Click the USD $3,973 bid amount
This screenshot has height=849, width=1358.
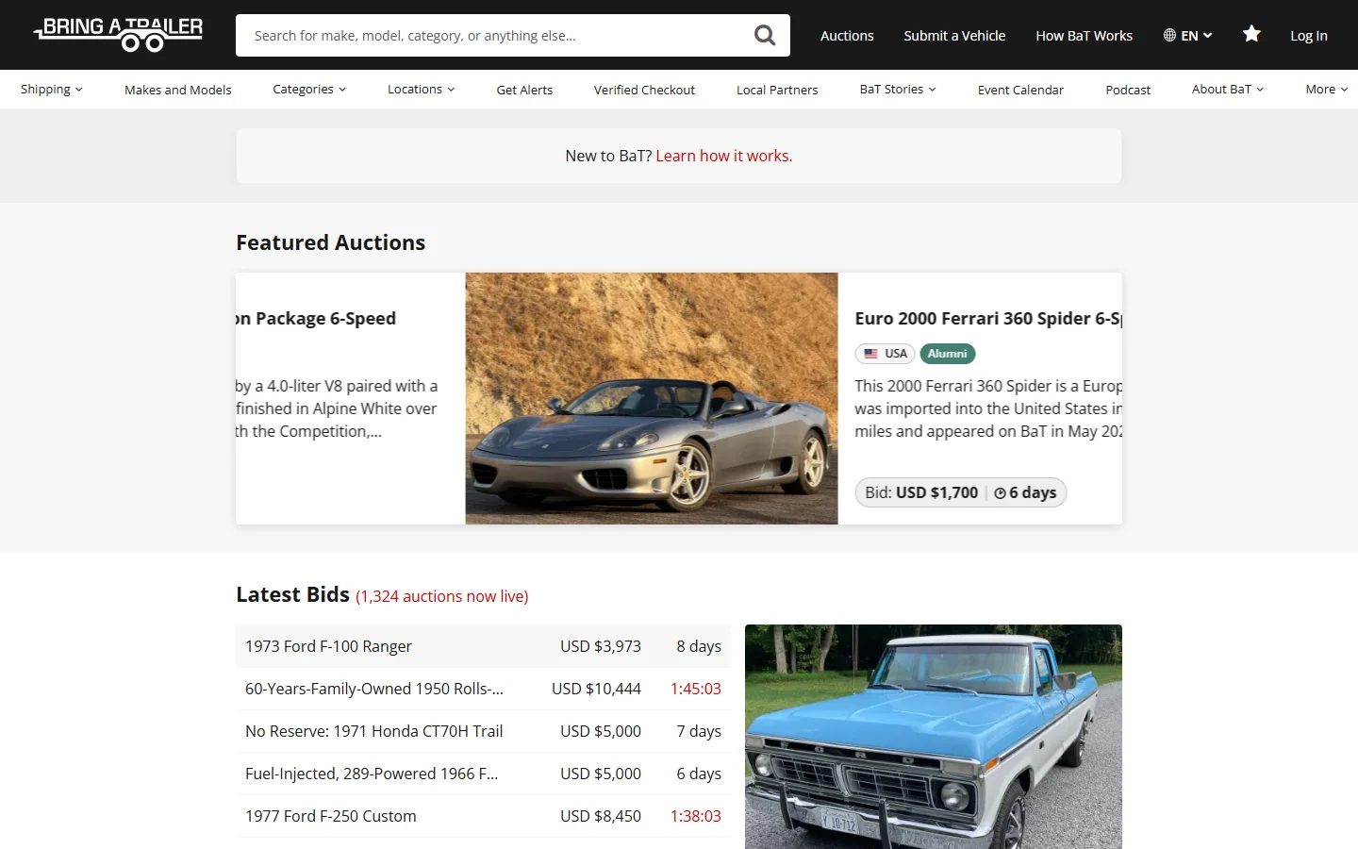click(601, 646)
